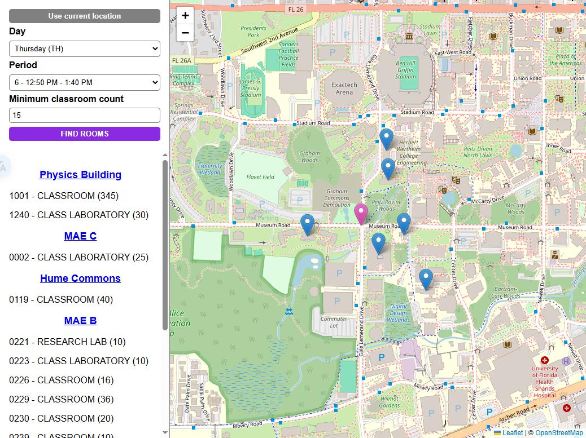Open the OpenStreetMap attribution link
Screen dimensions: 586x438
[x=560, y=433]
